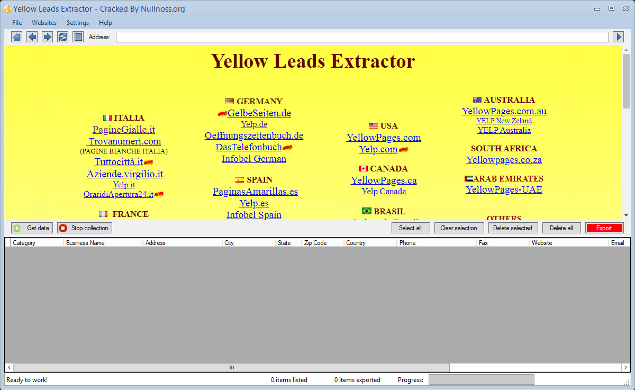
Task: Open the Aziende.virgilio.it link
Action: [125, 174]
